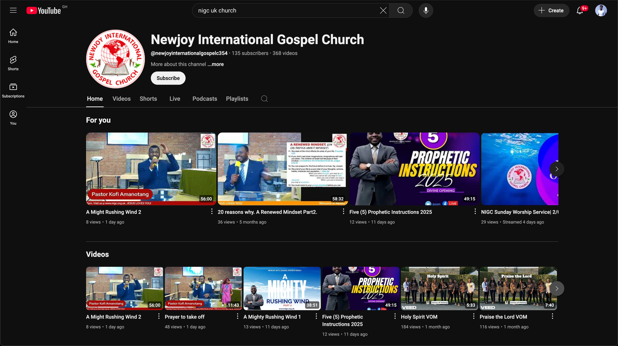Open Subscriptions in sidebar

[13, 90]
